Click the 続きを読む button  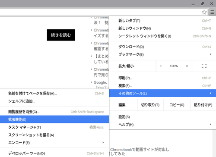(61, 35)
